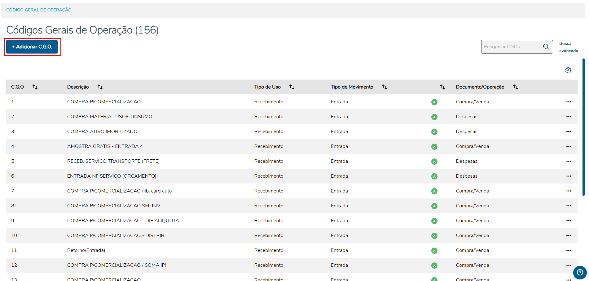
Task: Sort by Descrição column arrows
Action: pyautogui.click(x=100, y=87)
